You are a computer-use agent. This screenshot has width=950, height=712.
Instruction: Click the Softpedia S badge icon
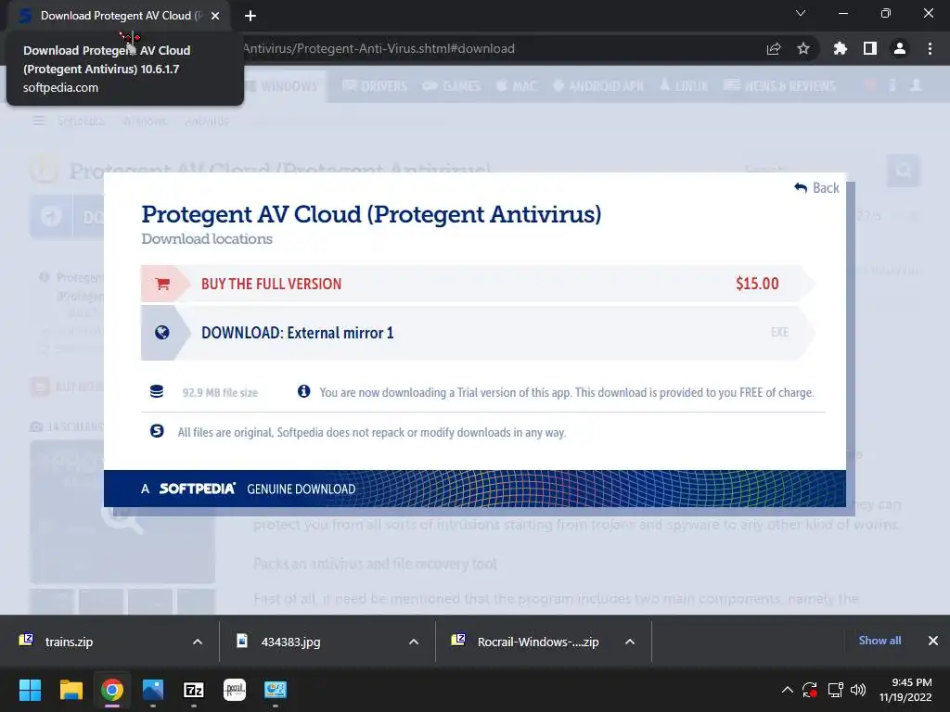(157, 431)
